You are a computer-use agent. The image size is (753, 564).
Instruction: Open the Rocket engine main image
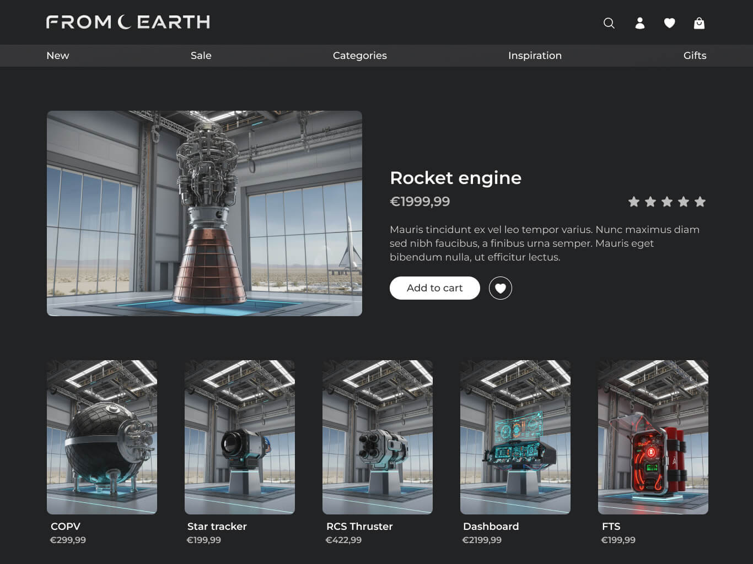pos(205,213)
